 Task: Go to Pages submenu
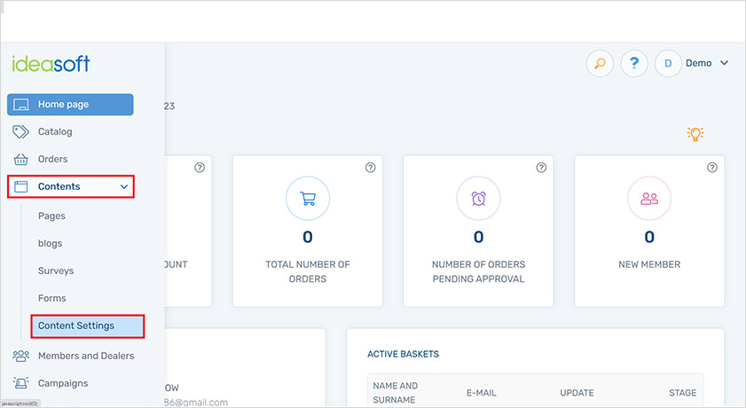(51, 216)
